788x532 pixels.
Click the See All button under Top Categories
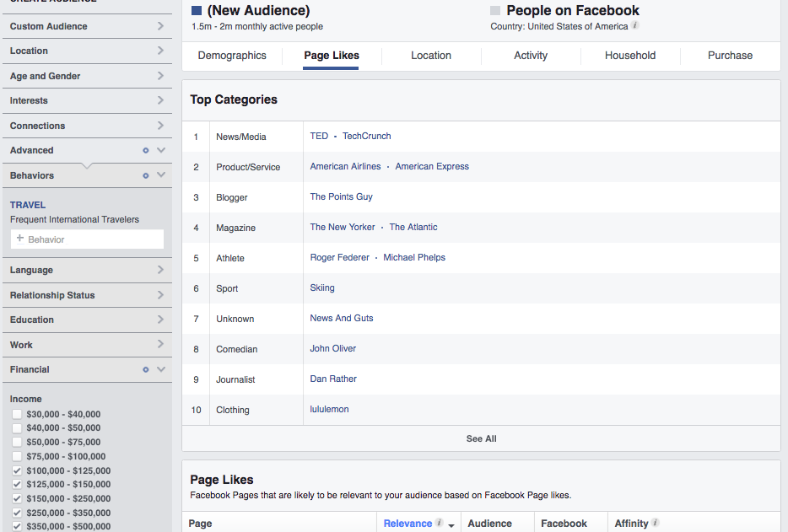coord(481,438)
